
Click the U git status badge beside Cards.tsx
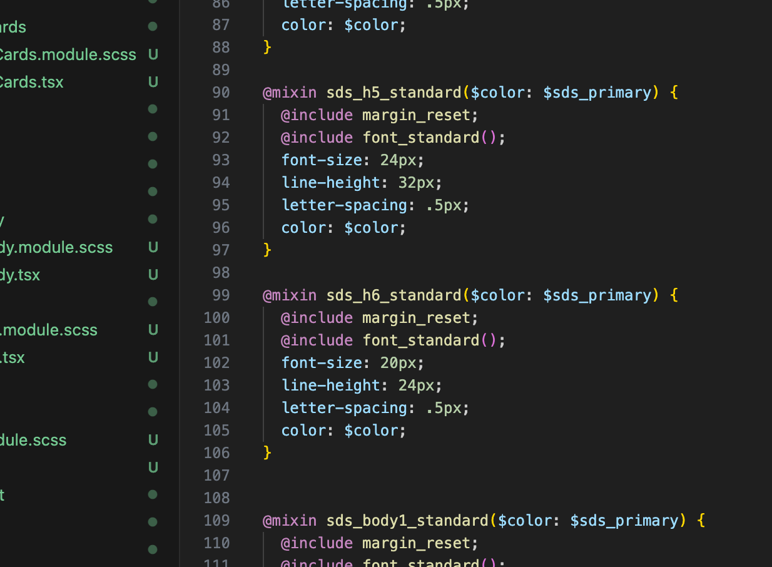pos(153,83)
